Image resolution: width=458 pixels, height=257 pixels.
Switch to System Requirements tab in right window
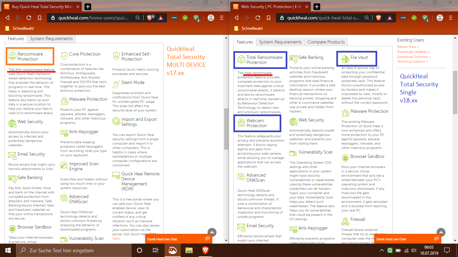[280, 42]
